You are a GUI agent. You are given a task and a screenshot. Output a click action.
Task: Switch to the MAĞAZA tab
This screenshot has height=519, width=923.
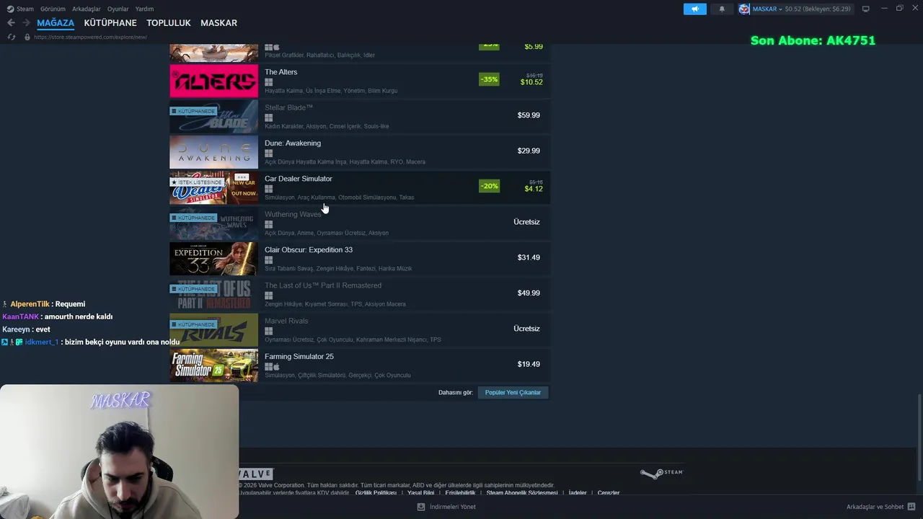56,23
